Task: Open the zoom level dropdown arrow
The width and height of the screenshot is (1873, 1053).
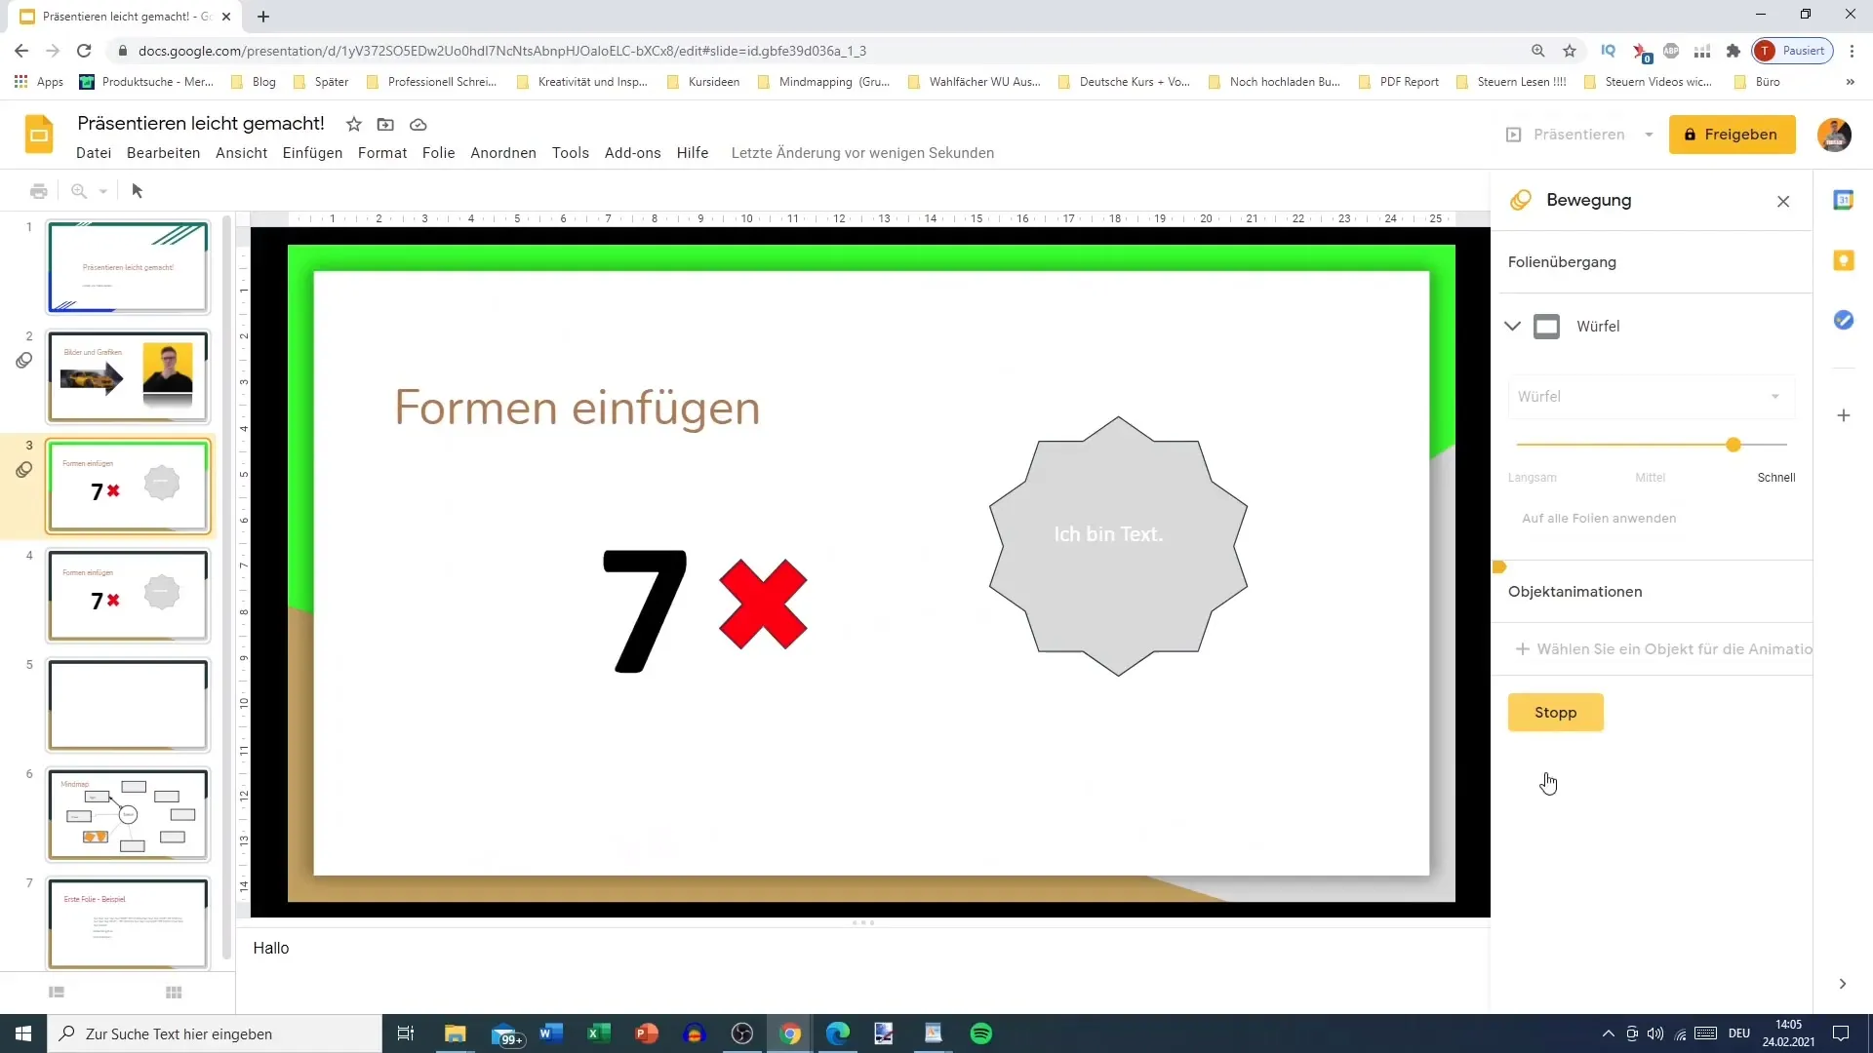Action: click(102, 191)
